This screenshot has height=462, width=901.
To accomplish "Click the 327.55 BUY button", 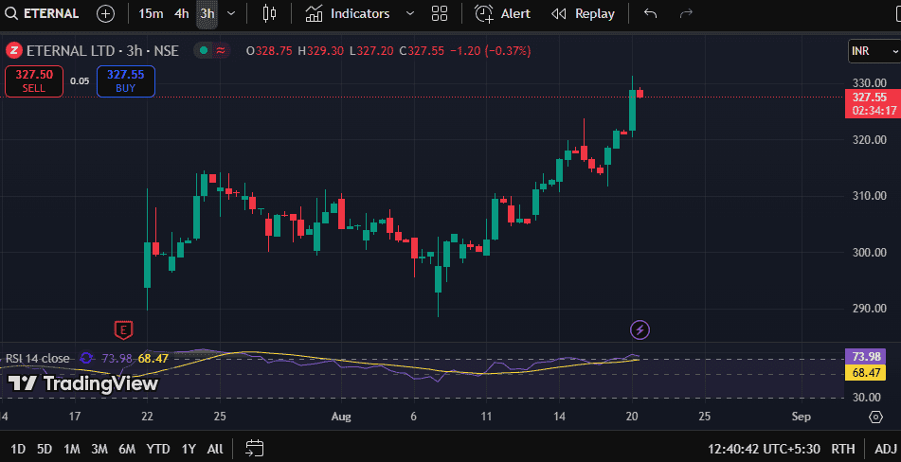I will pyautogui.click(x=125, y=80).
